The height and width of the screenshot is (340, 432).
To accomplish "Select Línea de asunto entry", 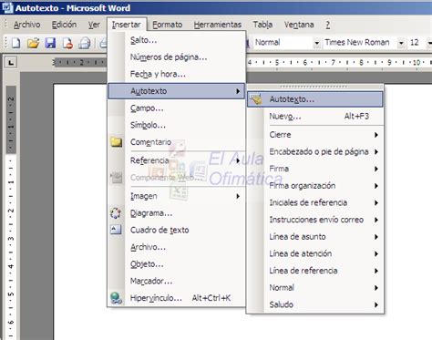I will pos(315,237).
